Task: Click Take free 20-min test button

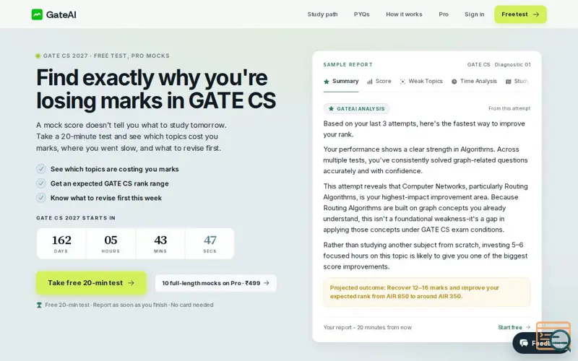Action: (x=91, y=283)
